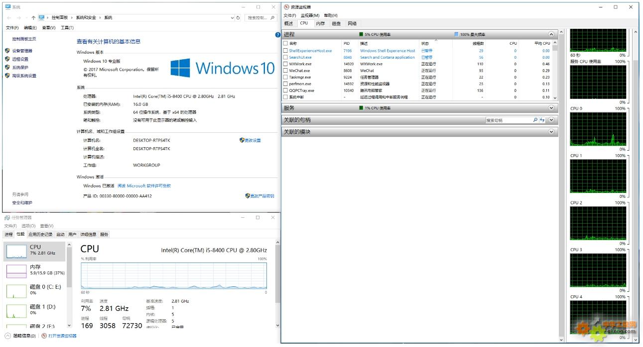Toggle the select-all 名称 header checkbox

point(285,43)
